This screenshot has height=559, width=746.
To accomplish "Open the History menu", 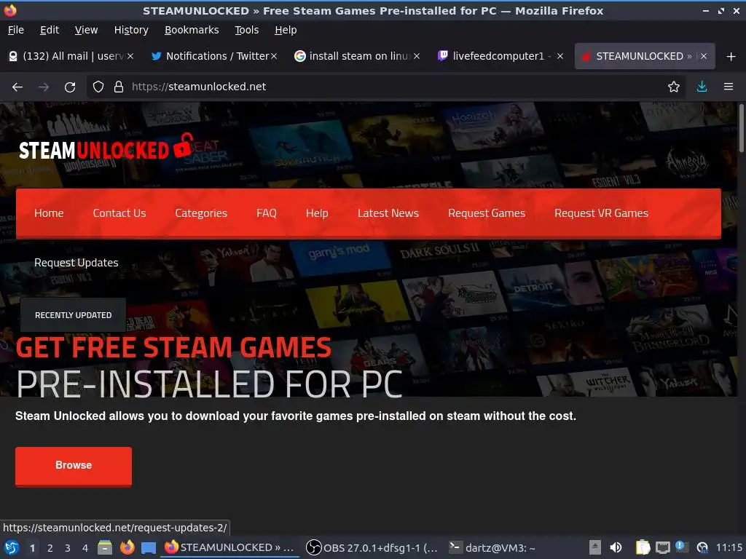I will coord(131,30).
